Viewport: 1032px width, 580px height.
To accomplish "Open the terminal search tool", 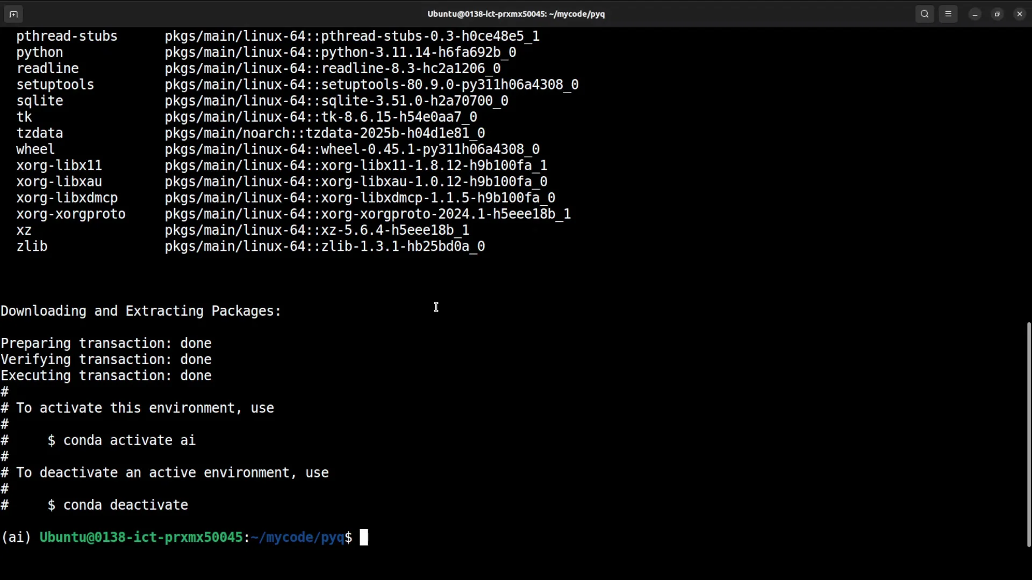I will (x=924, y=14).
